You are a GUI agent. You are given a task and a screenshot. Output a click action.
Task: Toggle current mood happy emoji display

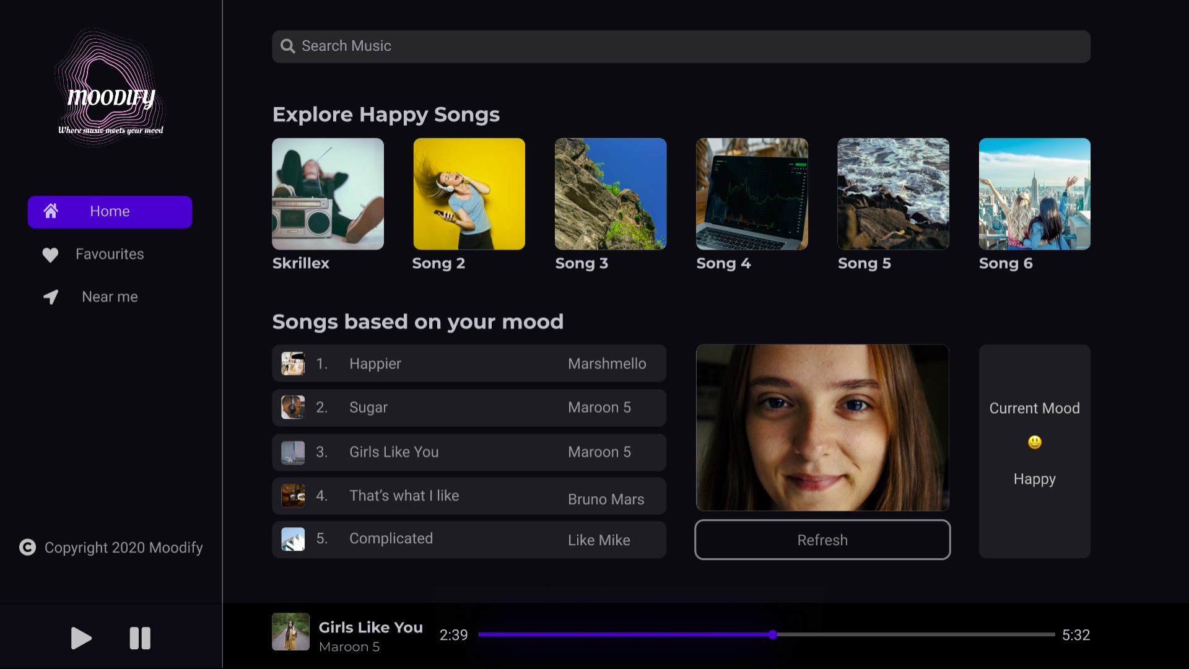pyautogui.click(x=1035, y=442)
